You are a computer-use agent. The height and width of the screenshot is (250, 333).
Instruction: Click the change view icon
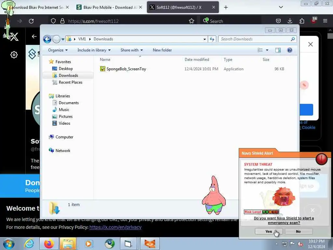[260, 50]
